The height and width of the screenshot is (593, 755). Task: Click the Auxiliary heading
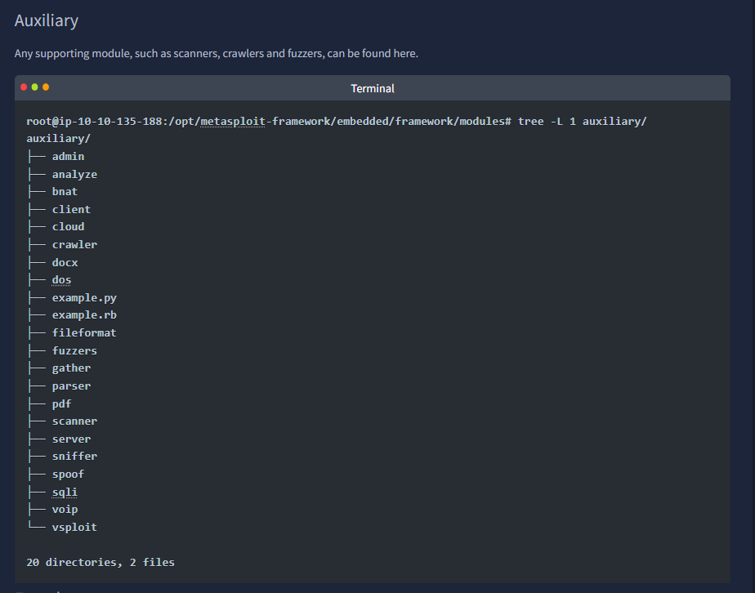[x=47, y=20]
